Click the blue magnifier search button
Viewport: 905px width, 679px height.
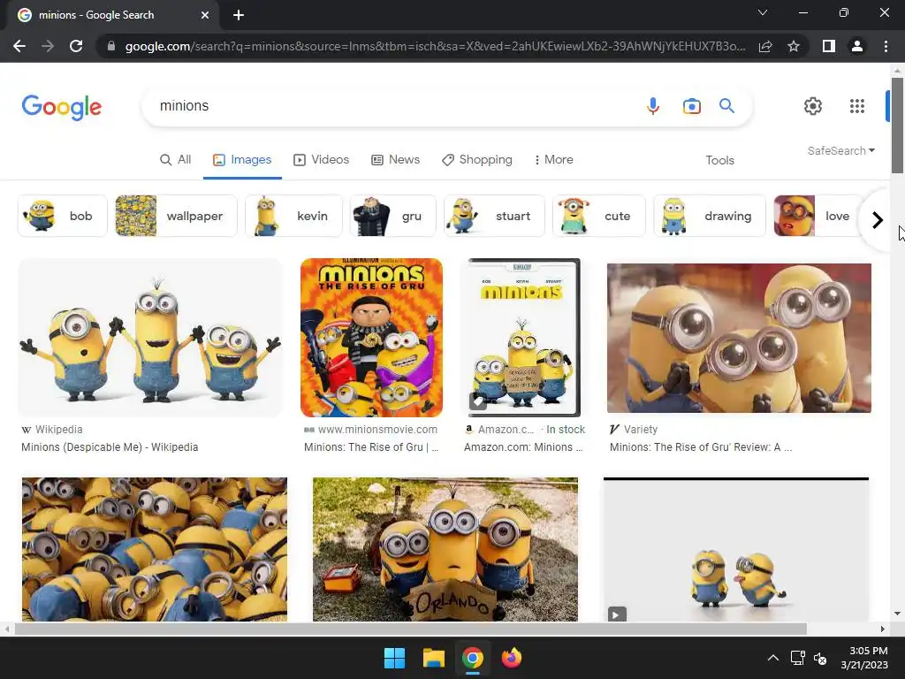726,106
